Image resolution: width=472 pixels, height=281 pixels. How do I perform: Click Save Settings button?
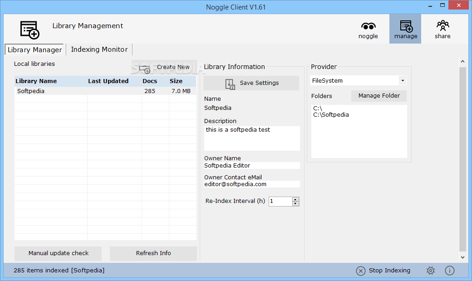(251, 83)
